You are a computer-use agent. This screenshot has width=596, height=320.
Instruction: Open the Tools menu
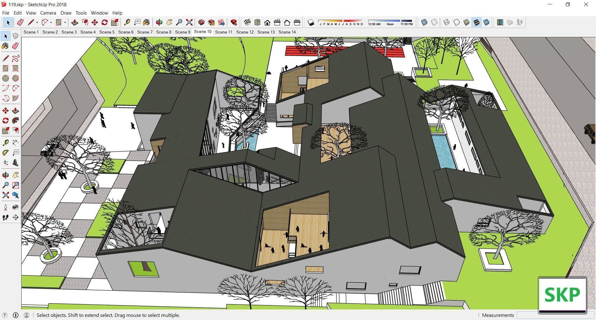[81, 13]
